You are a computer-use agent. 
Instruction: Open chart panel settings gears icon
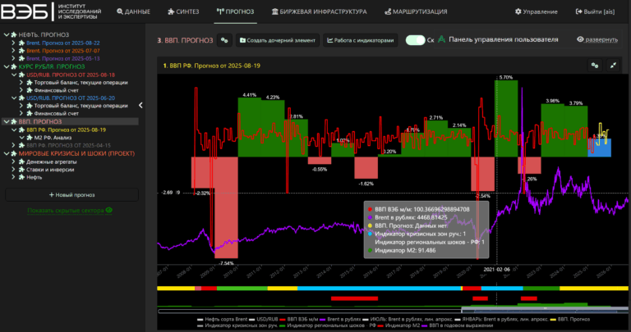[x=595, y=66]
